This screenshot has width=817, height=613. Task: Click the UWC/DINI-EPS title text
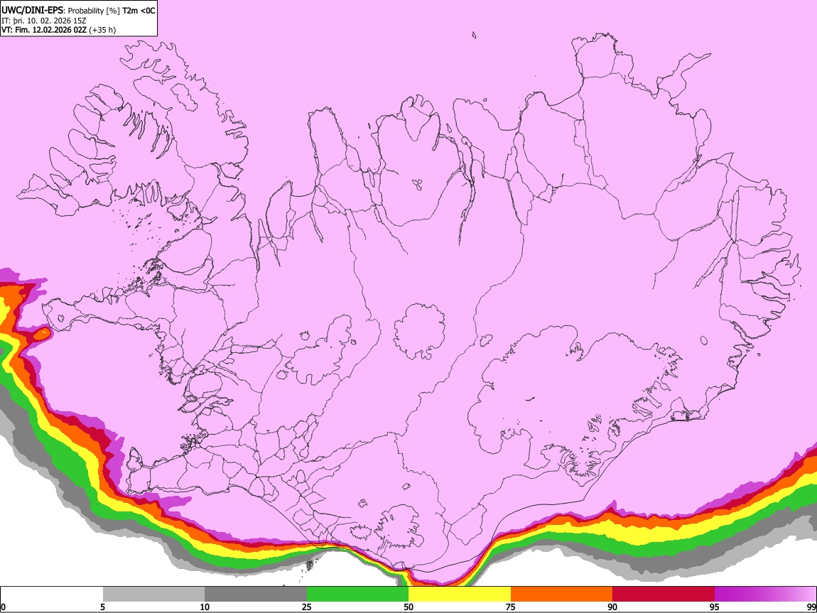pos(33,11)
